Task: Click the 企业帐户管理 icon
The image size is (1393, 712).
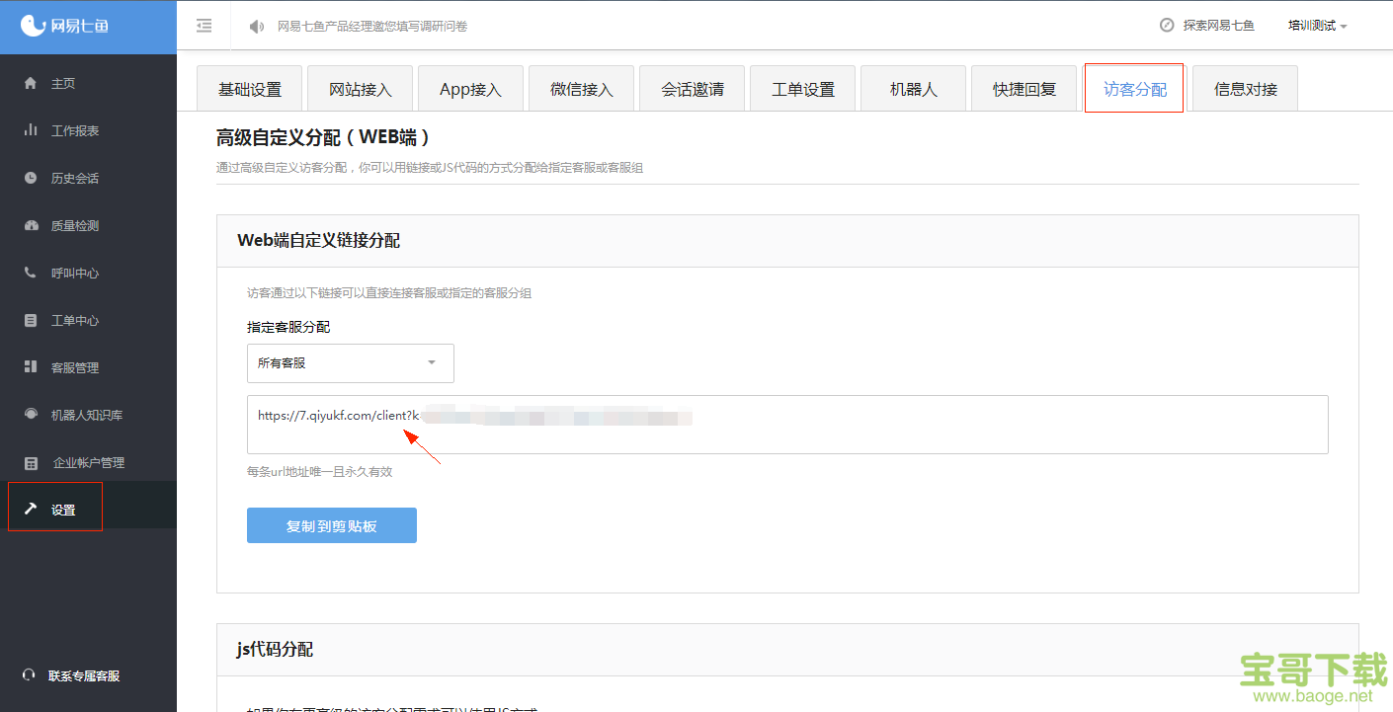Action: (31, 462)
